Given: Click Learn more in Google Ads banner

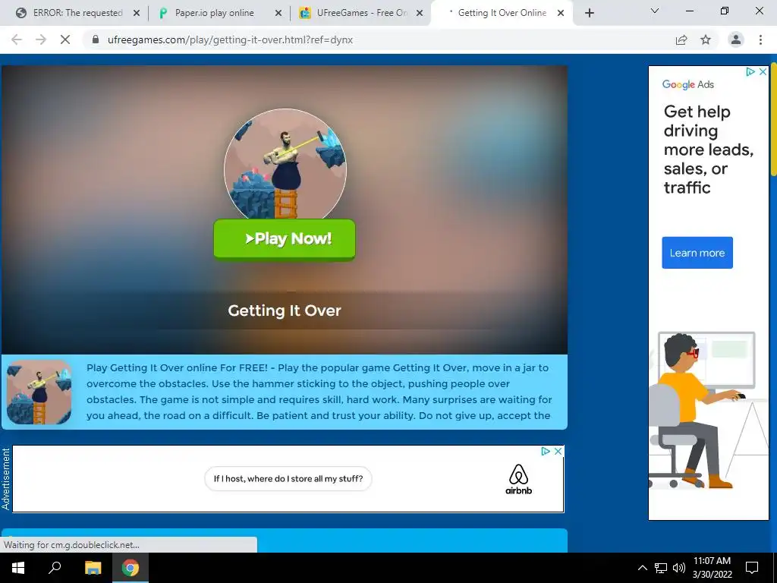Looking at the screenshot, I should (697, 253).
